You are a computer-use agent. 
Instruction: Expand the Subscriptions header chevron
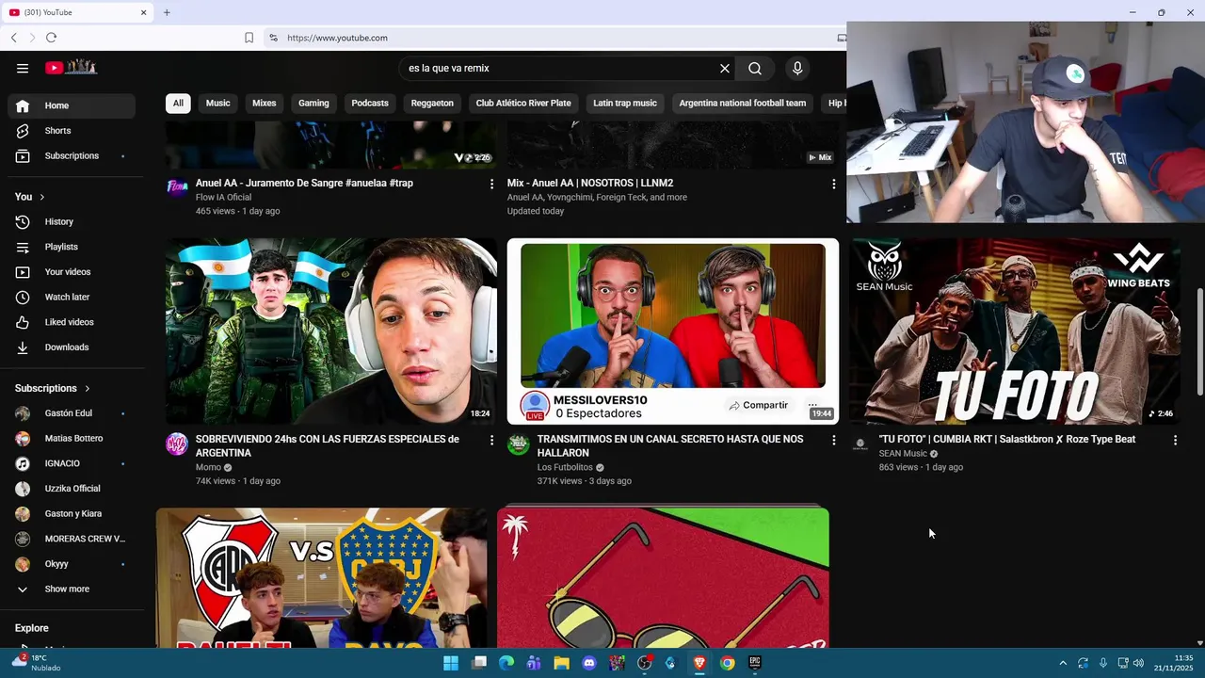click(88, 388)
